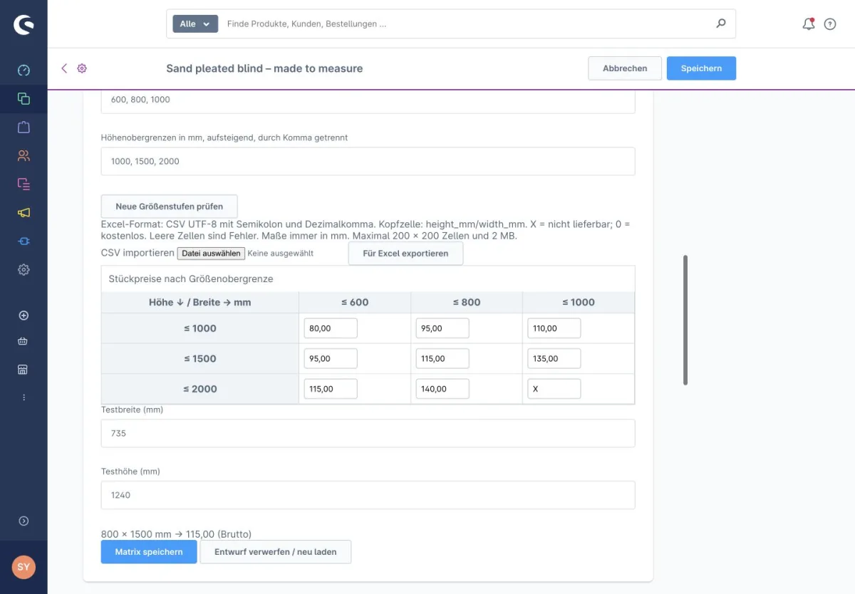Expand sidebar with the arrow circle icon

coord(24,521)
